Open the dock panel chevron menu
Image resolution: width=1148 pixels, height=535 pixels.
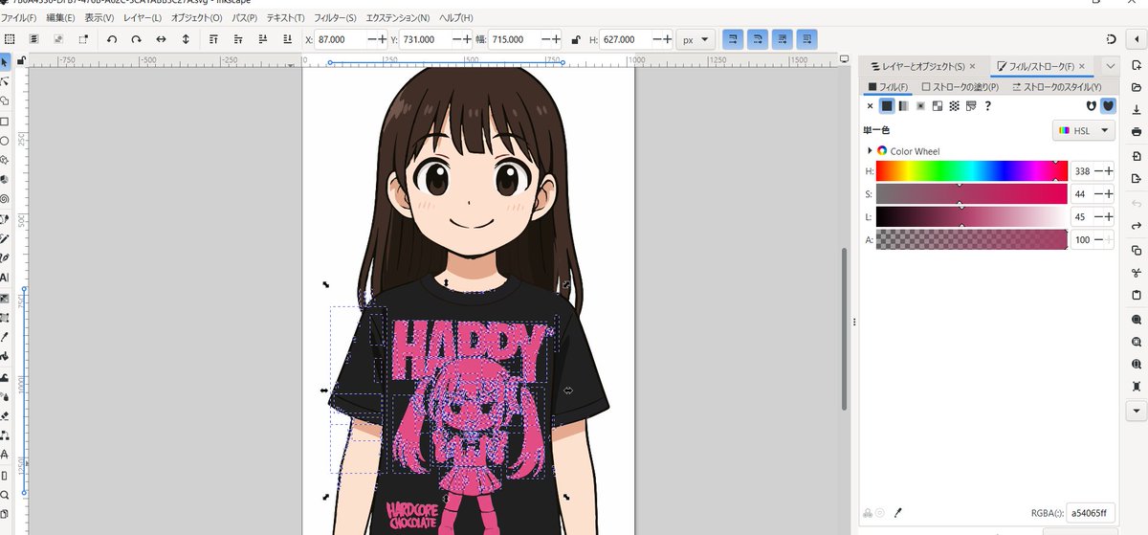click(x=1110, y=66)
